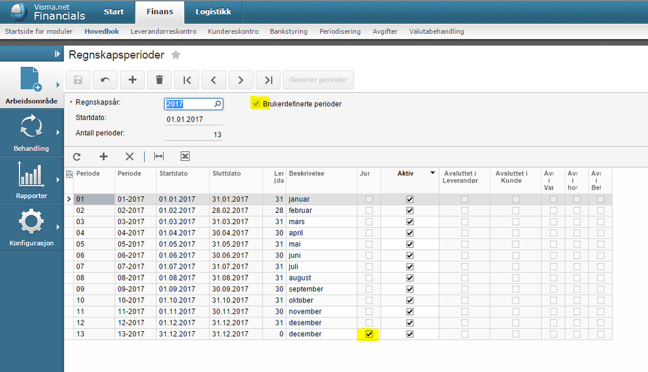Open the Behandling sidebar section

point(31,133)
